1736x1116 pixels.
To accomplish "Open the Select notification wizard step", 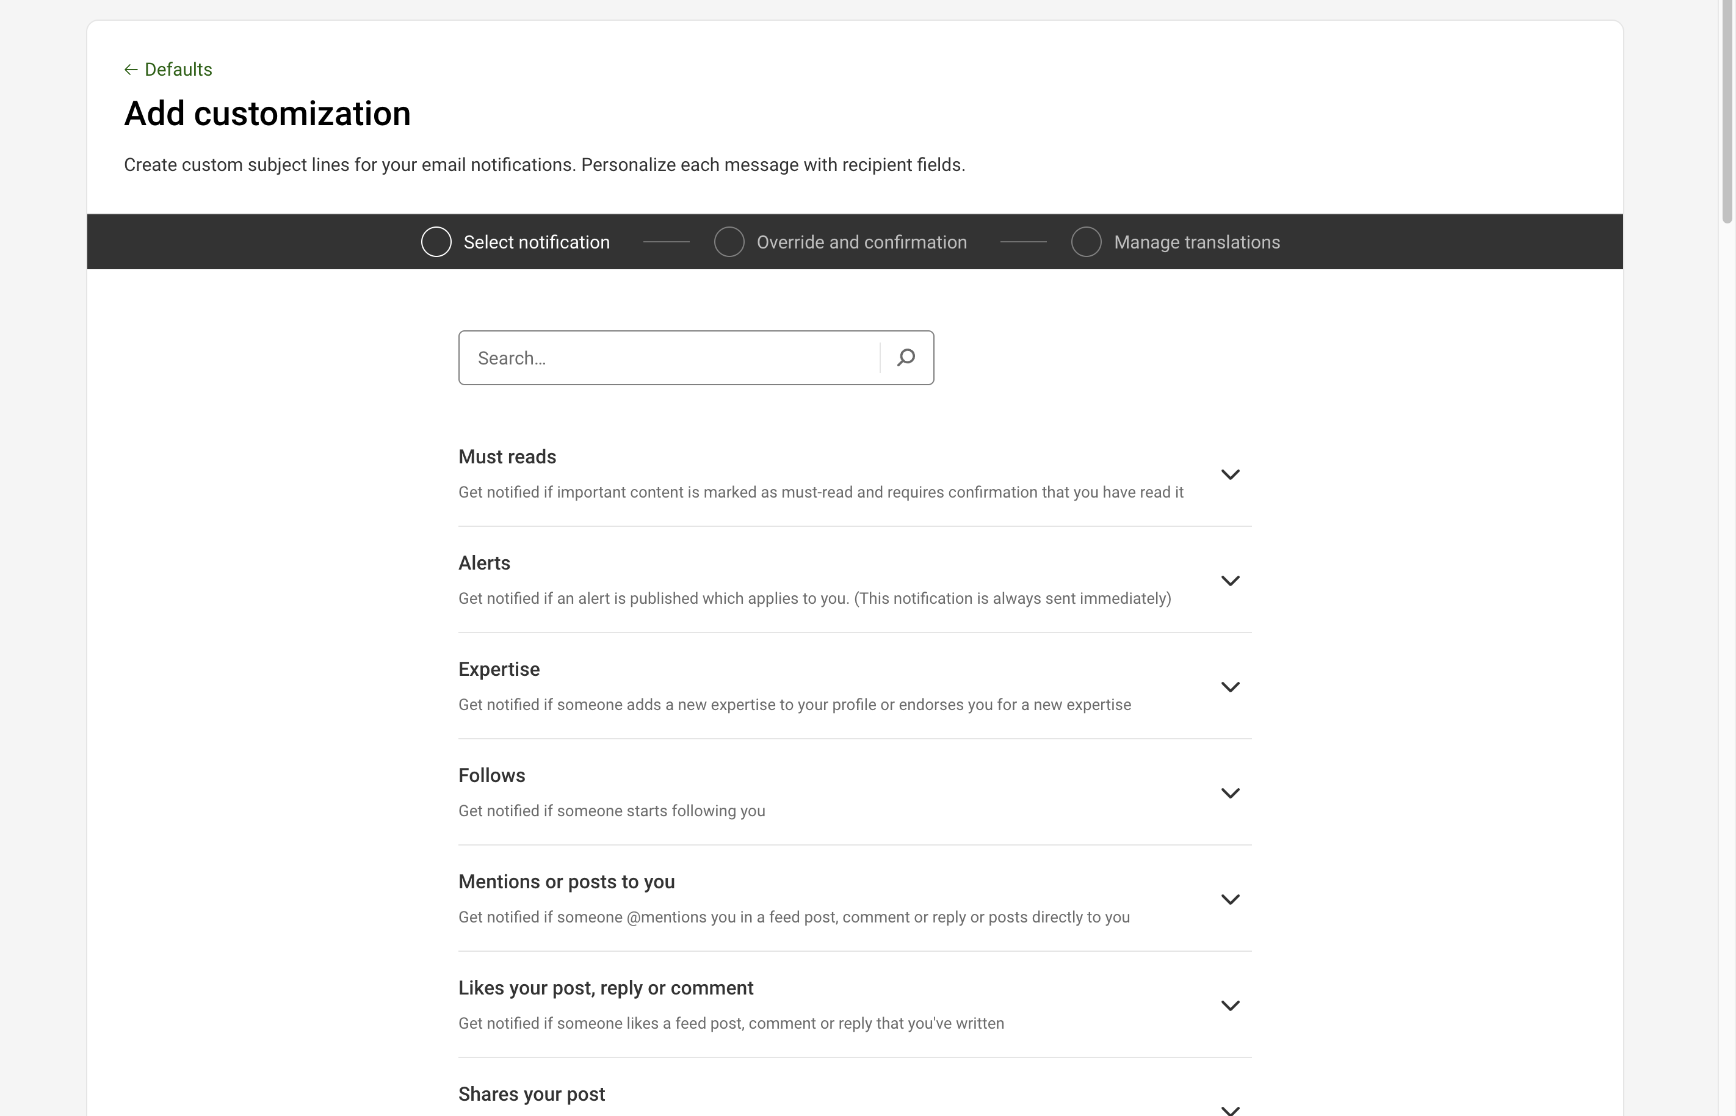I will 536,241.
